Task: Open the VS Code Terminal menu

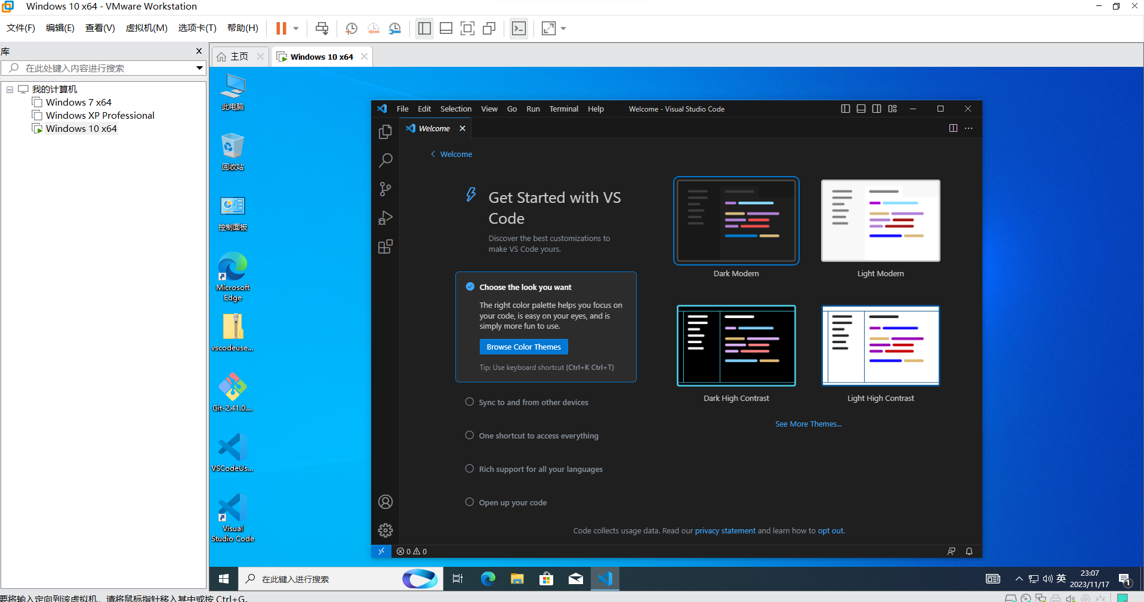Action: (x=564, y=109)
